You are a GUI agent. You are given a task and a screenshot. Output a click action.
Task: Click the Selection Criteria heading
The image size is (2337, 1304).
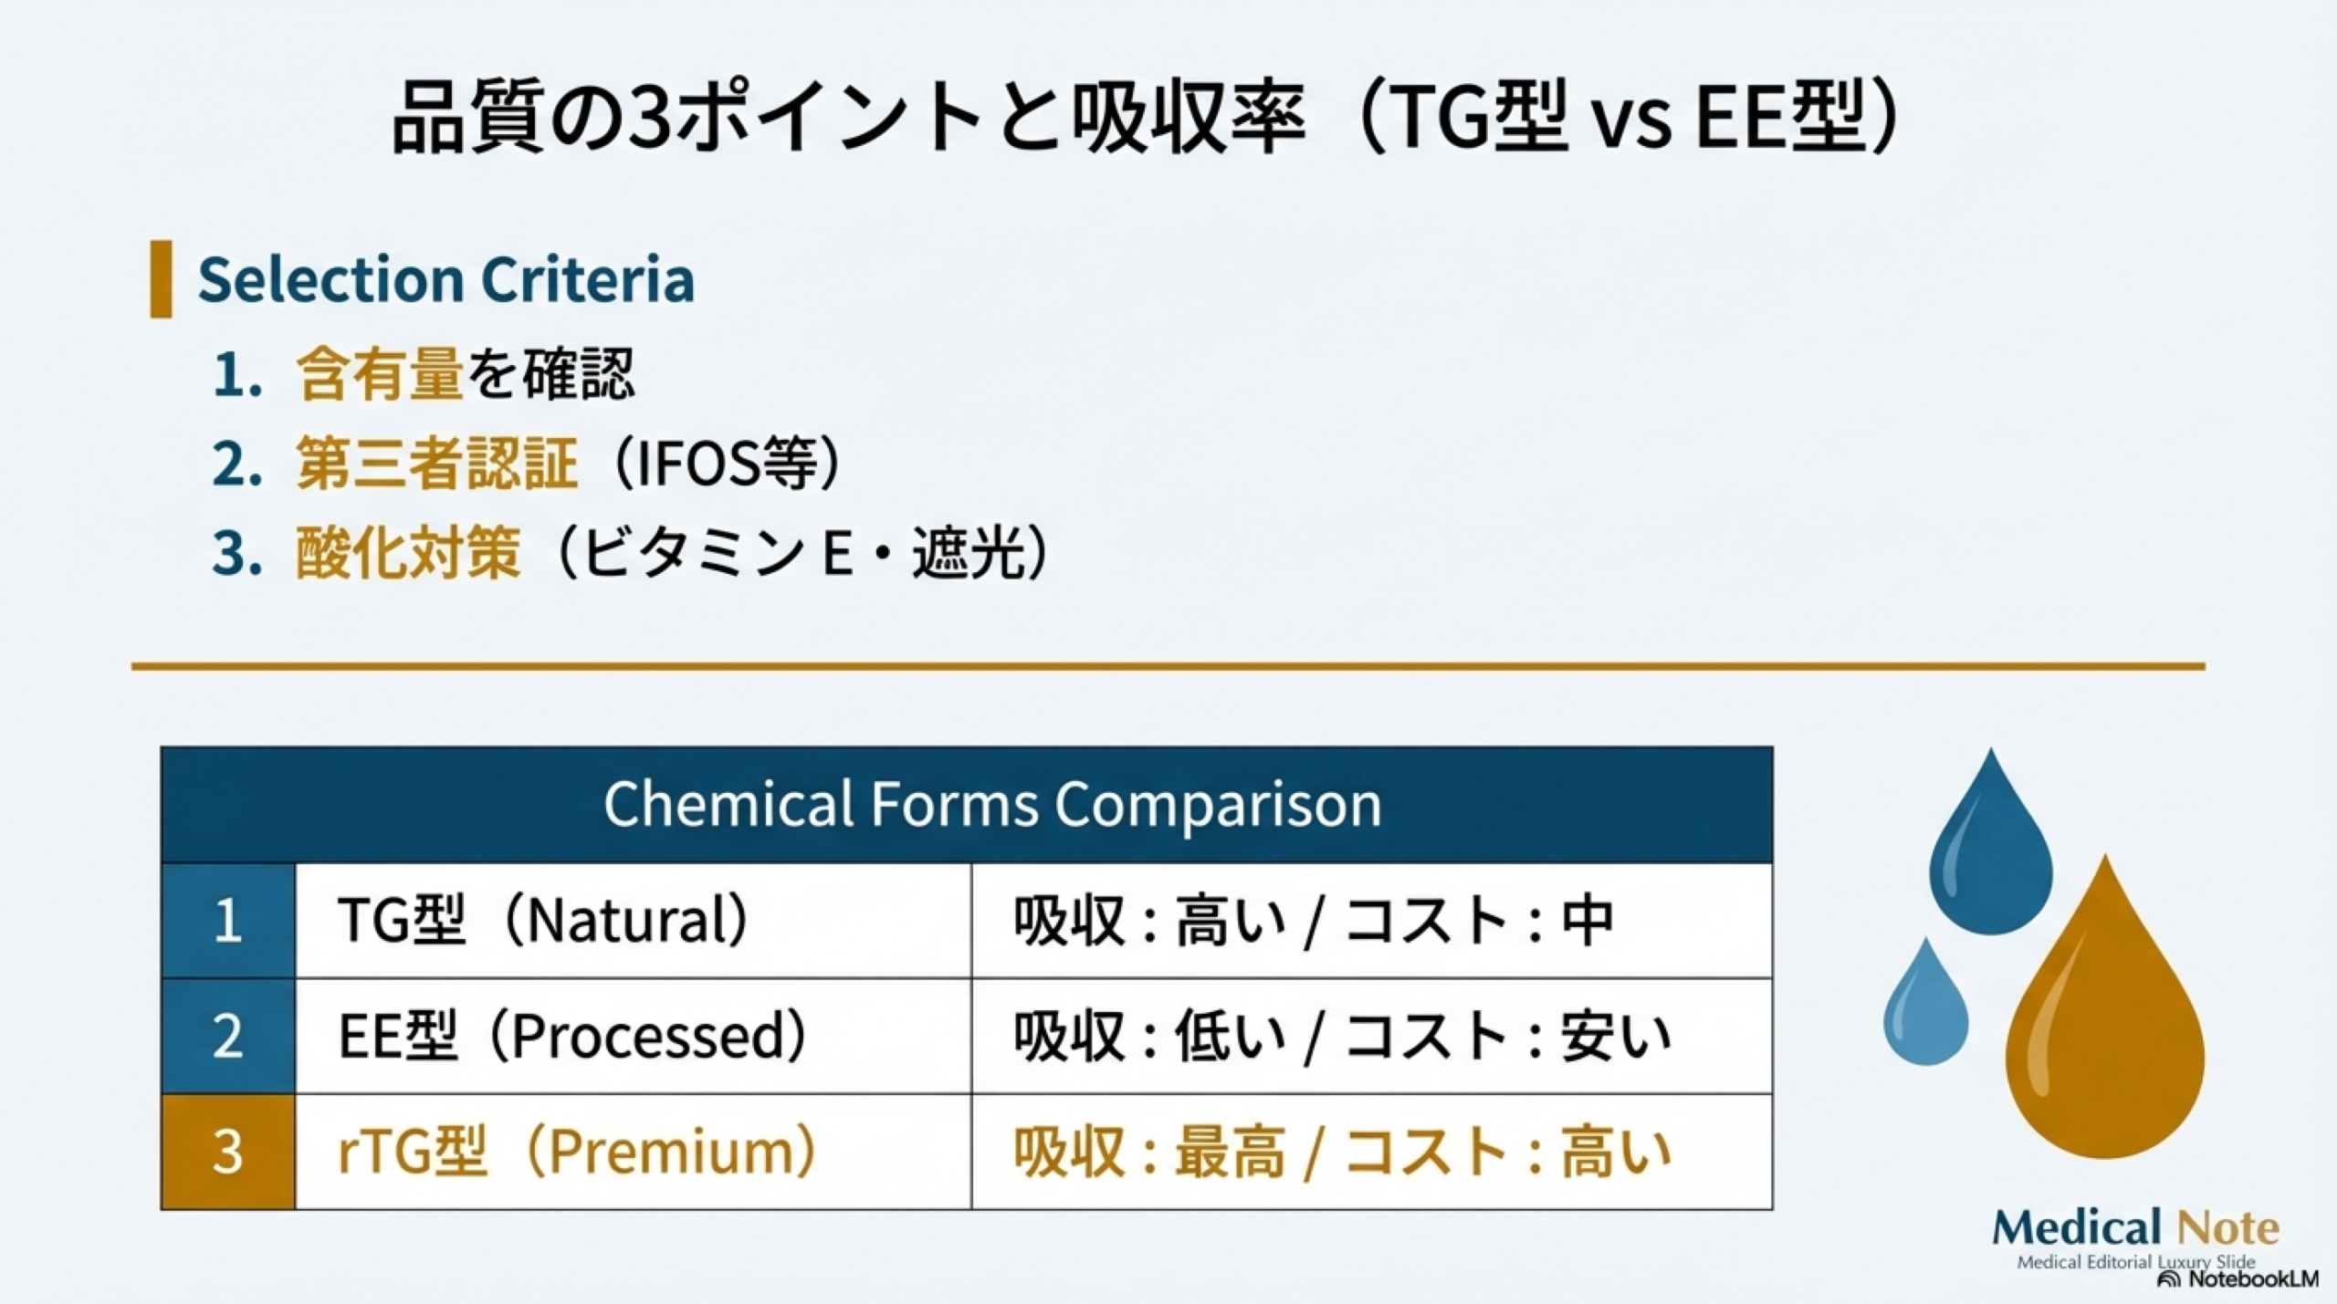[x=445, y=279]
